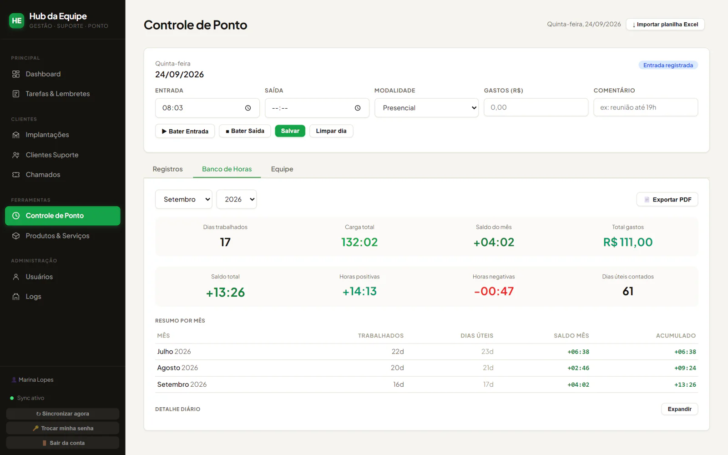
Task: Click Trocar minha senha button
Action: [x=63, y=428]
